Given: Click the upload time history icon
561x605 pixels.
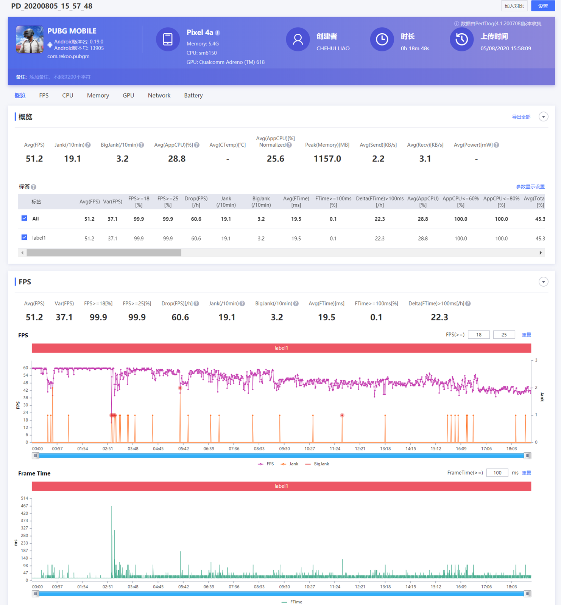Looking at the screenshot, I should point(461,39).
